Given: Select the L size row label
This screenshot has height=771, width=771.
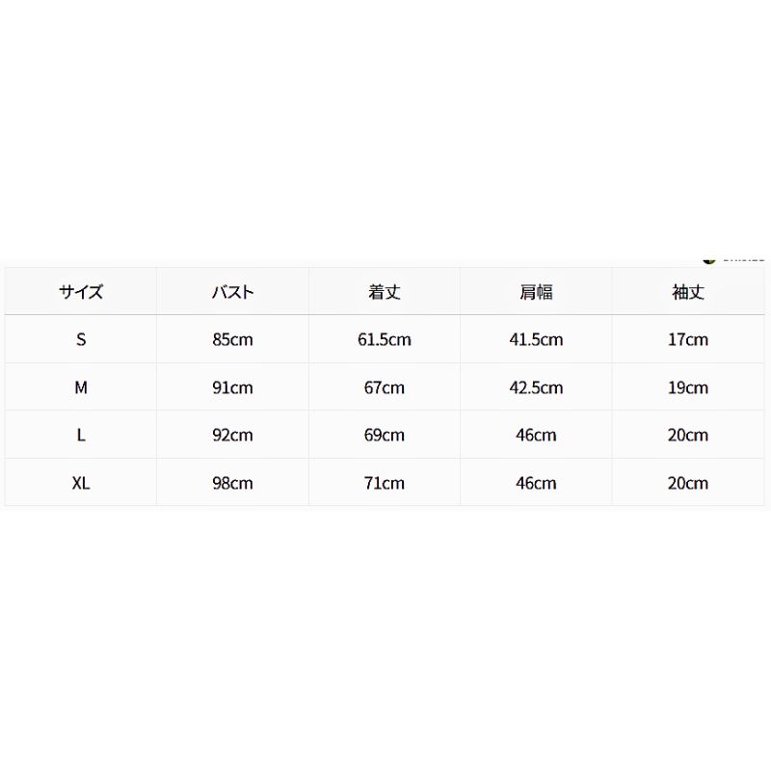Looking at the screenshot, I should click(x=81, y=435).
